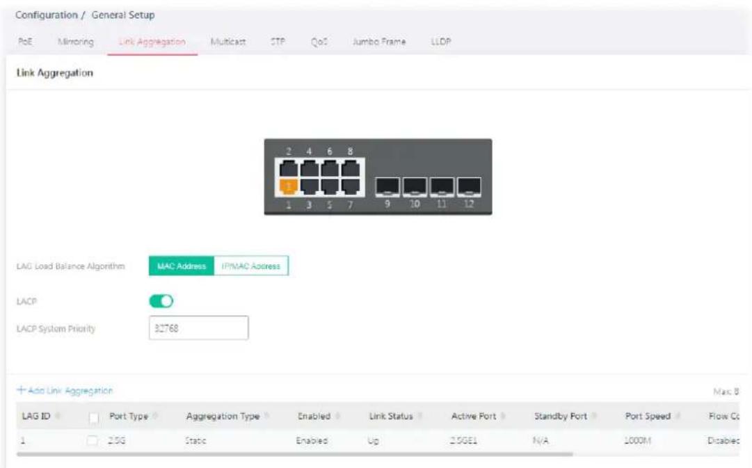
Task: Check the select-all checkbox in table header
Action: click(x=94, y=417)
